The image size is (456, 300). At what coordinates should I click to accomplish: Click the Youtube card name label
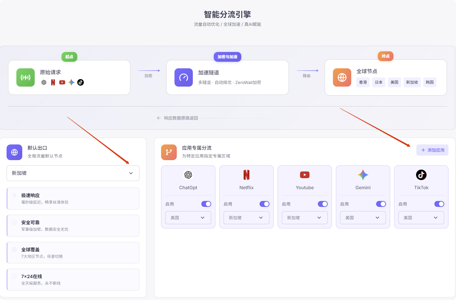(x=305, y=188)
